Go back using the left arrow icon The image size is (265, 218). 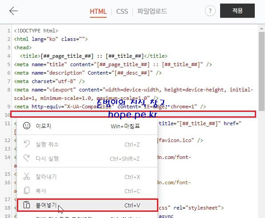click(13, 11)
